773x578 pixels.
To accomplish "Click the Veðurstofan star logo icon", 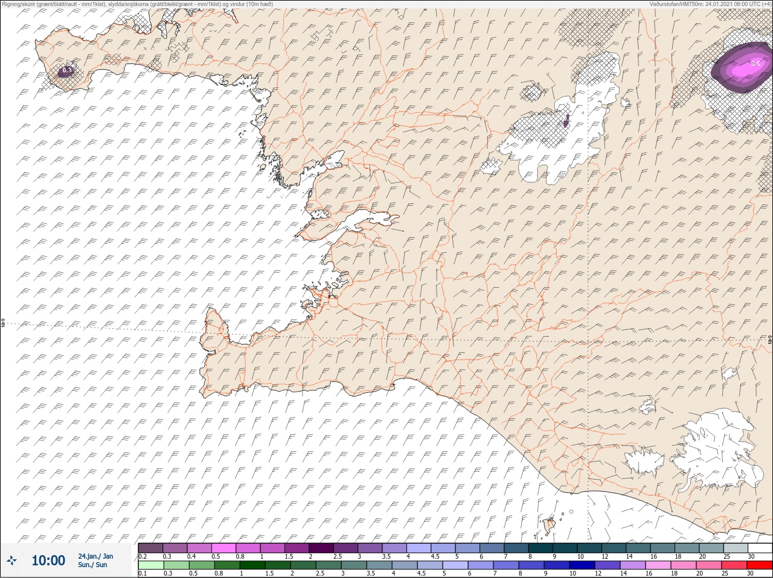I will tap(12, 561).
